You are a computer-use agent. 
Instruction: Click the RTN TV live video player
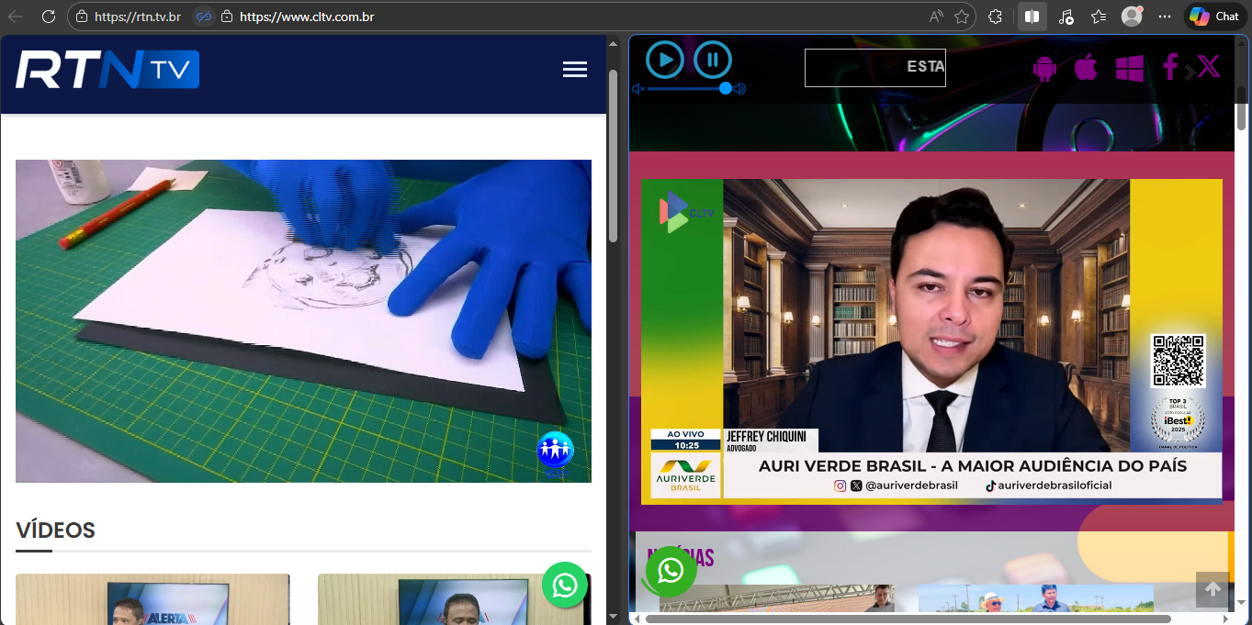303,321
